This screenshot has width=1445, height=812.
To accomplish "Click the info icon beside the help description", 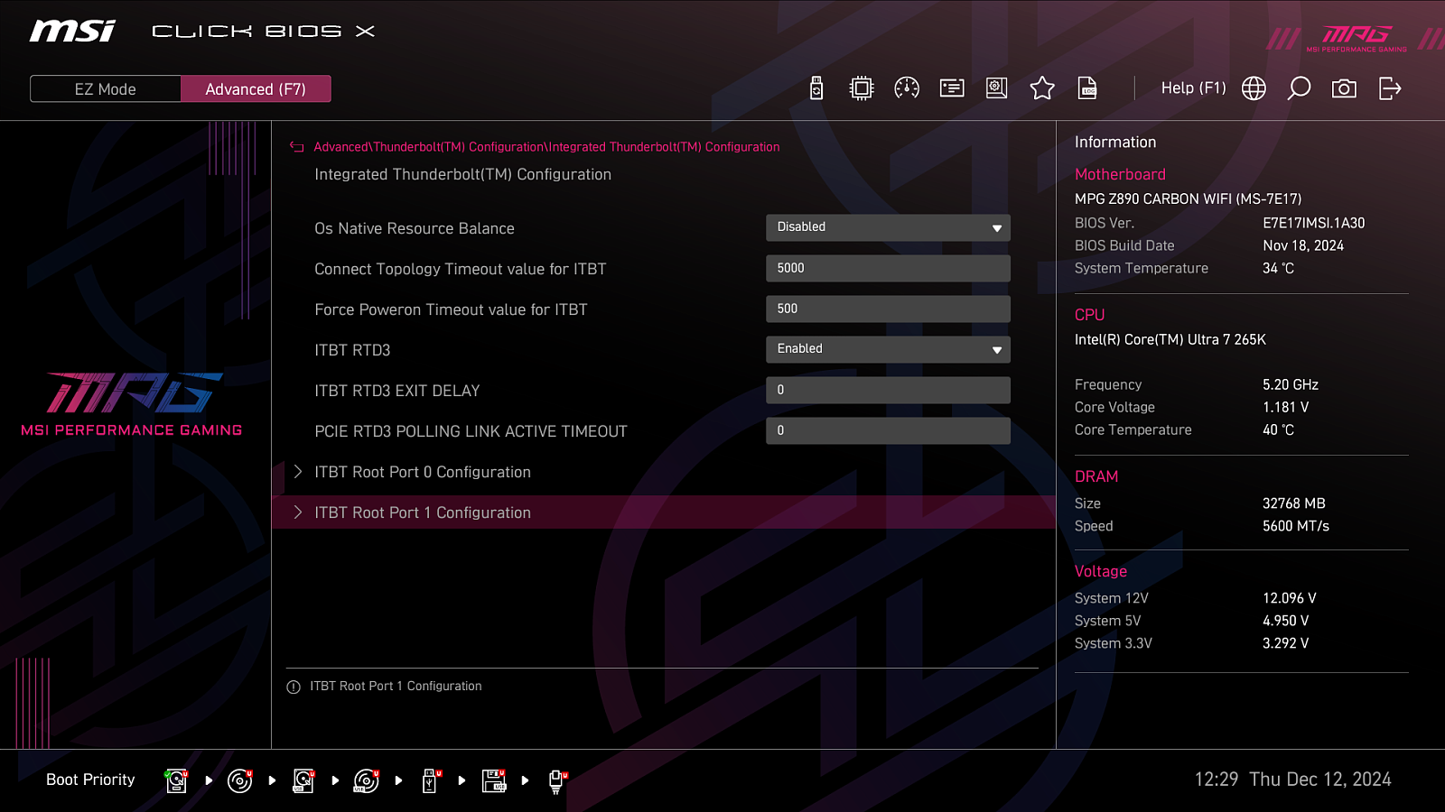I will 294,687.
